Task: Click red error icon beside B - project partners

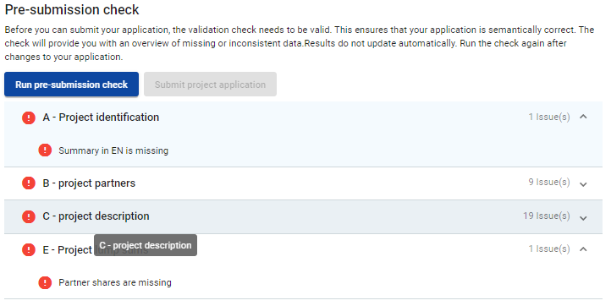Action: [x=29, y=183]
